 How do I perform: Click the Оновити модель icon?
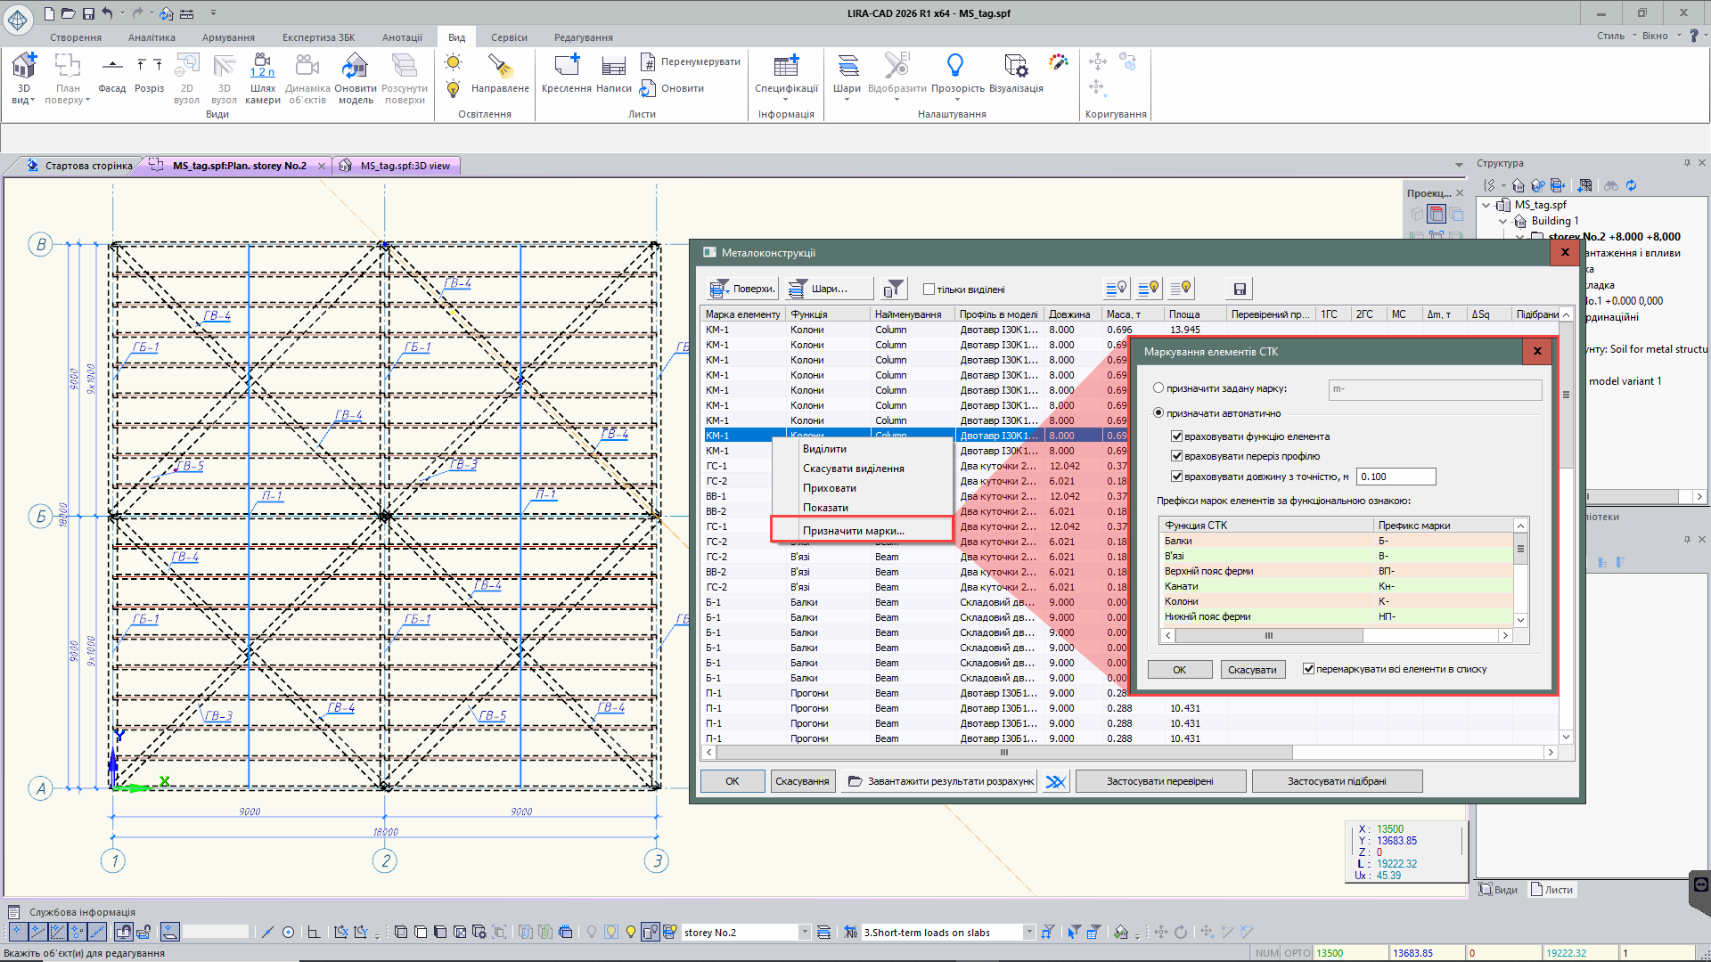click(x=356, y=67)
